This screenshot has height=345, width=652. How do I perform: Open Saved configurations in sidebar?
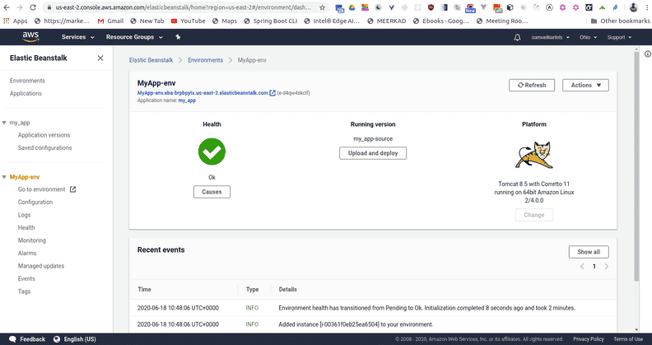point(44,148)
